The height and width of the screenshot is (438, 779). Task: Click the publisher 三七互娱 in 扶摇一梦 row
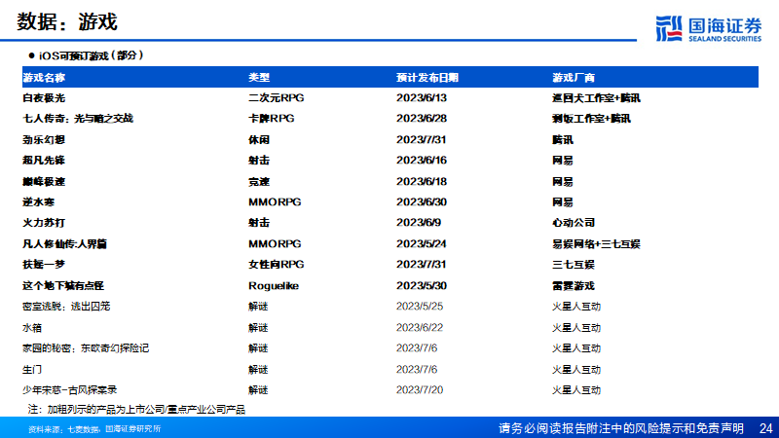pyautogui.click(x=574, y=264)
